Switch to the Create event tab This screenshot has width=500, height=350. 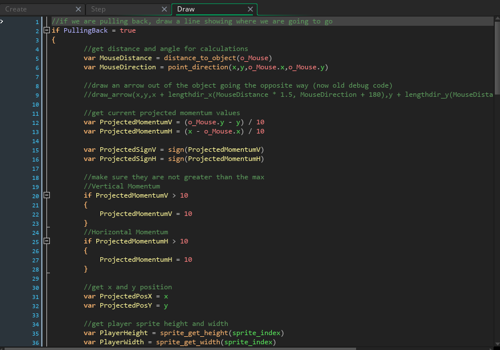click(16, 9)
